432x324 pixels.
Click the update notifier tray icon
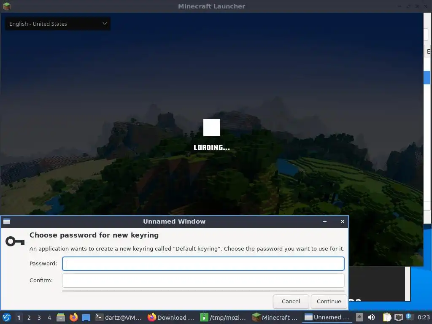pyautogui.click(x=408, y=316)
